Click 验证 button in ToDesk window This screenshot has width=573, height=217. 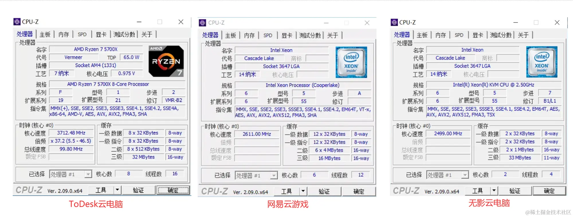138,190
